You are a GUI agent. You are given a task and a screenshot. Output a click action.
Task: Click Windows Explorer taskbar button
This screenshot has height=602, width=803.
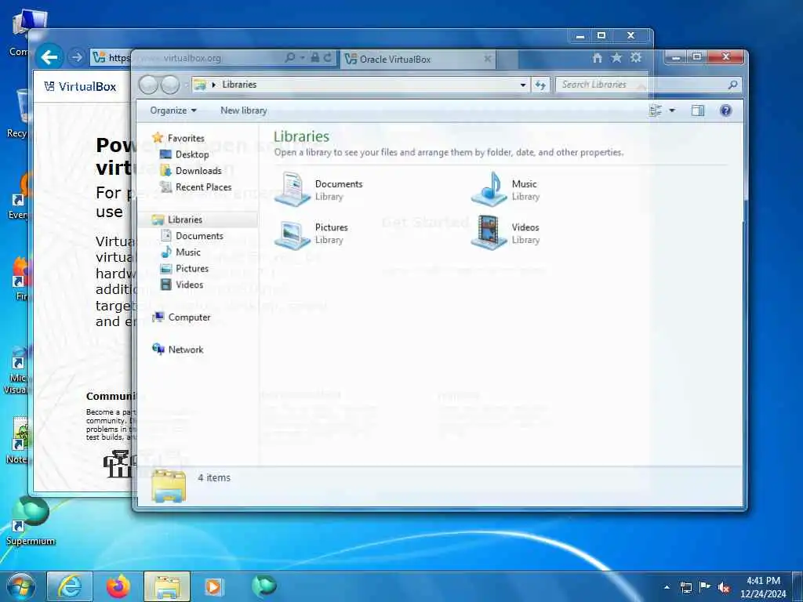[167, 586]
